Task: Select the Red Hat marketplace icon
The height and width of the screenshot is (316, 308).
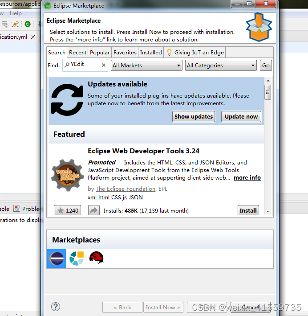Action: click(x=97, y=258)
